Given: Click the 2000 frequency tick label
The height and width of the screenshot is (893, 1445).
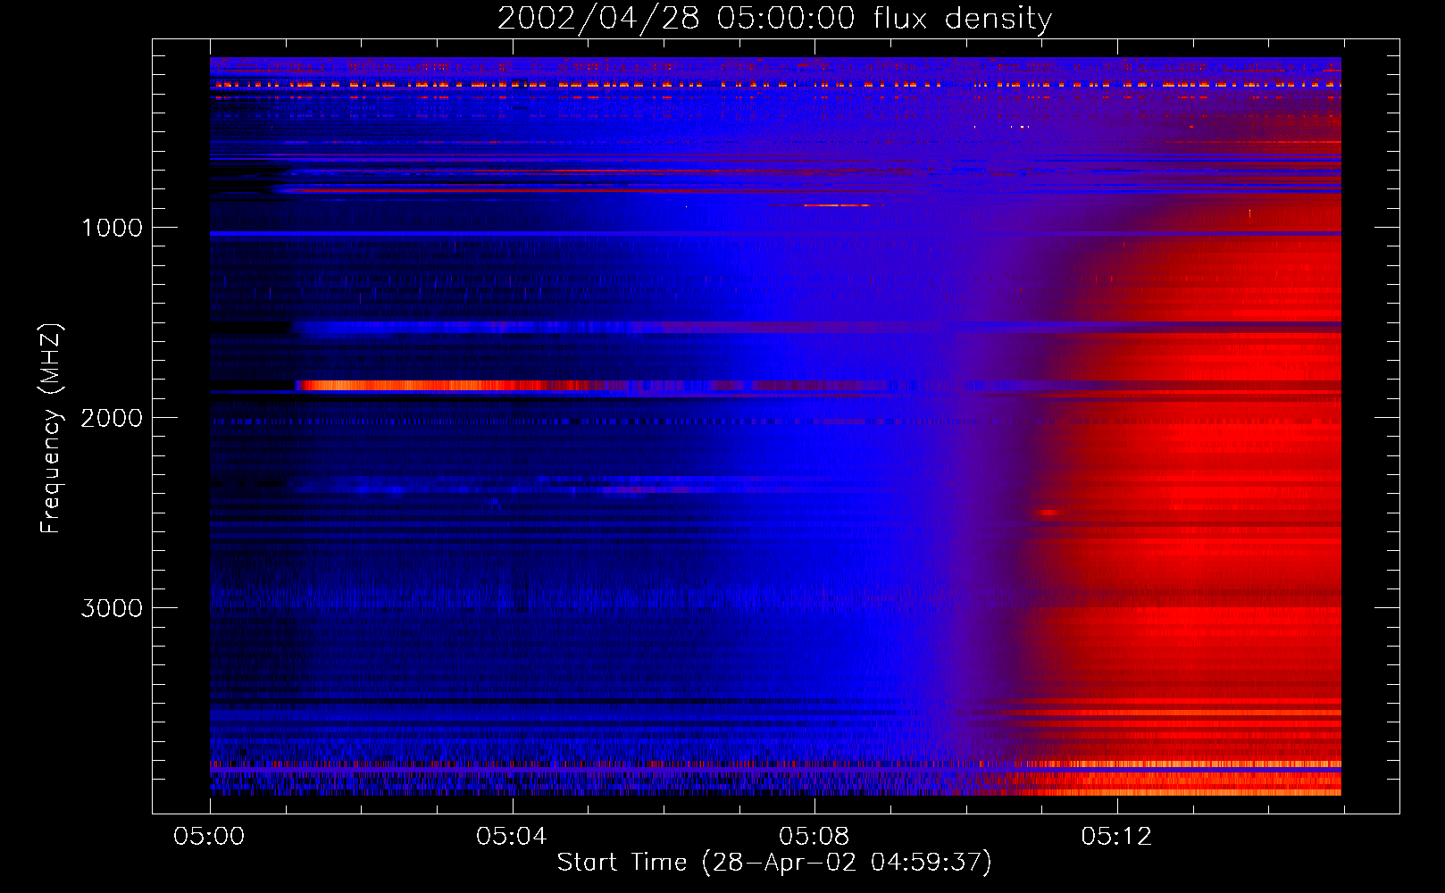Looking at the screenshot, I should click(x=113, y=418).
